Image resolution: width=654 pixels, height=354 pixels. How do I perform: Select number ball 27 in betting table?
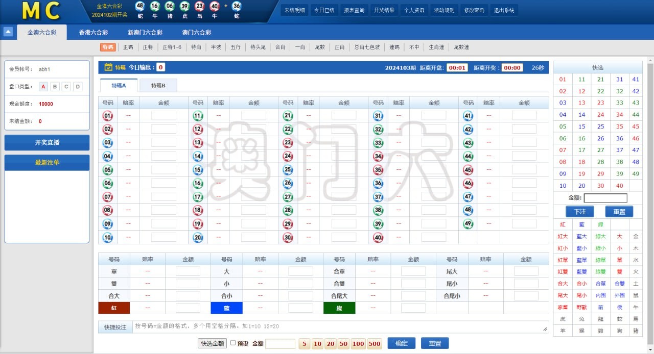pos(288,197)
